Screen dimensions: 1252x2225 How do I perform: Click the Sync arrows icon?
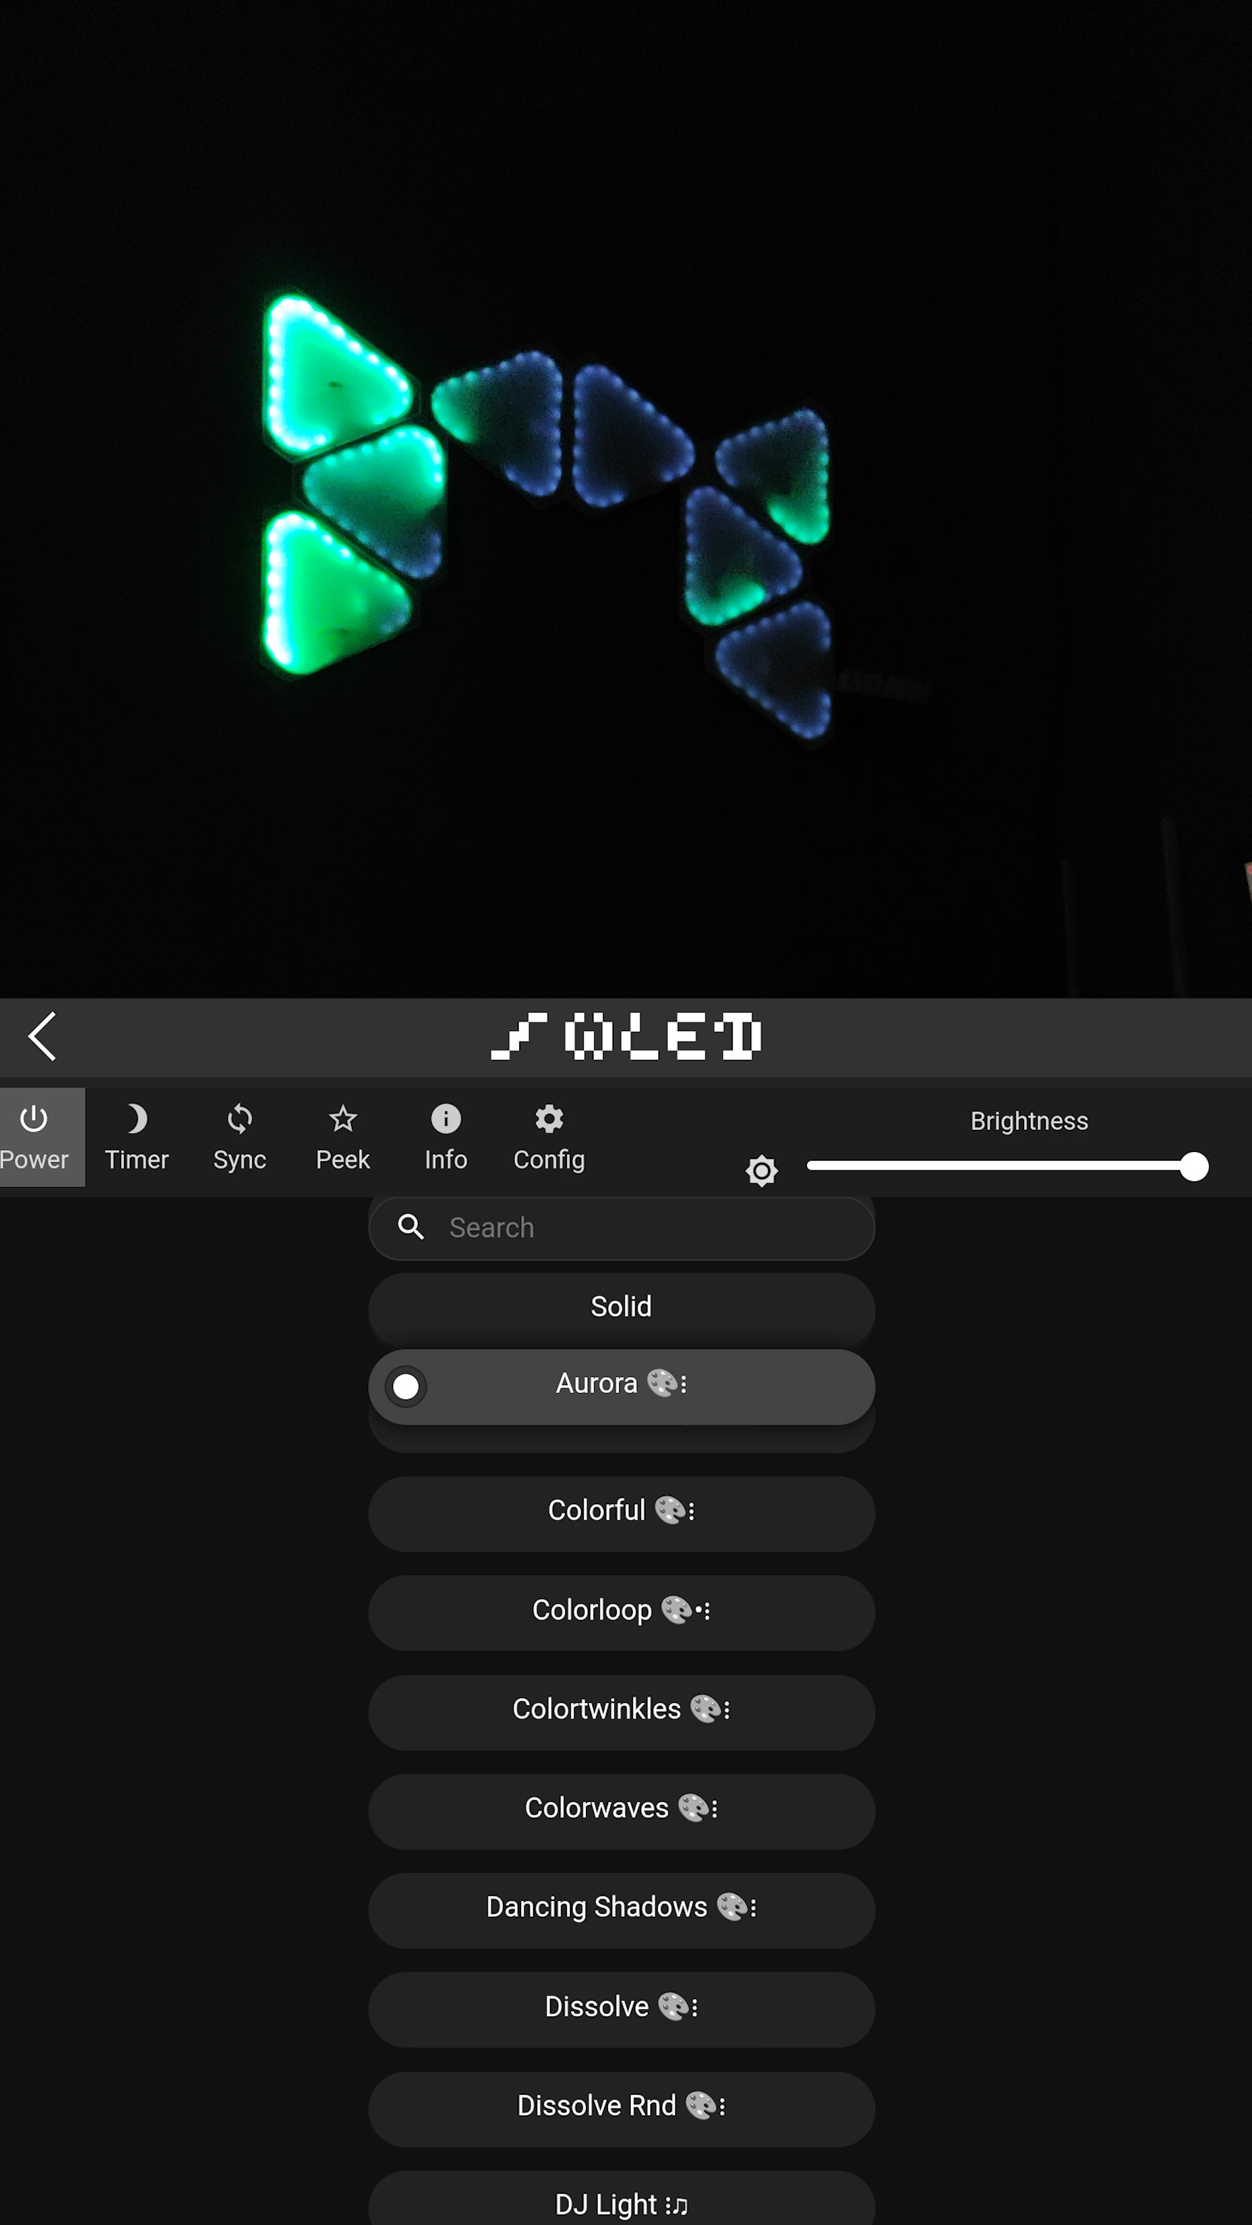(x=239, y=1119)
